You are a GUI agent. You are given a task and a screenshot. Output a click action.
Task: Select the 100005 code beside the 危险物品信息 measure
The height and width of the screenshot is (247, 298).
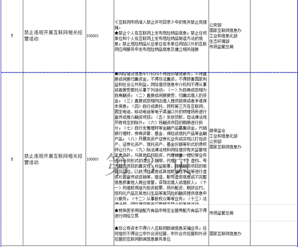tap(93, 36)
